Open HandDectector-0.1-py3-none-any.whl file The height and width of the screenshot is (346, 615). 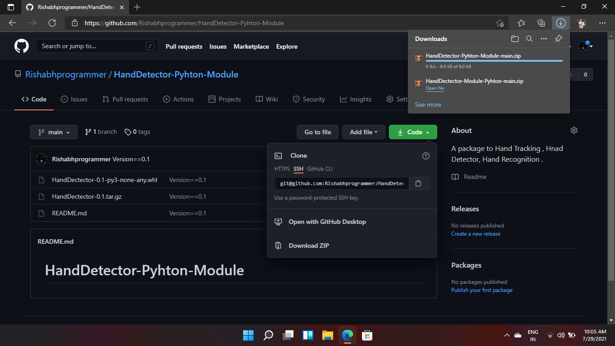(x=105, y=180)
